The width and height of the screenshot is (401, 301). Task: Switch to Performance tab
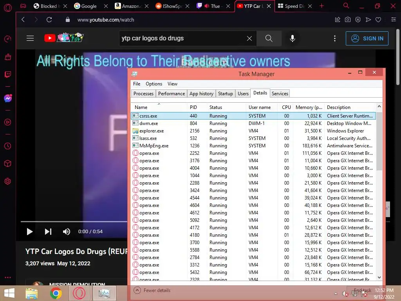(172, 94)
